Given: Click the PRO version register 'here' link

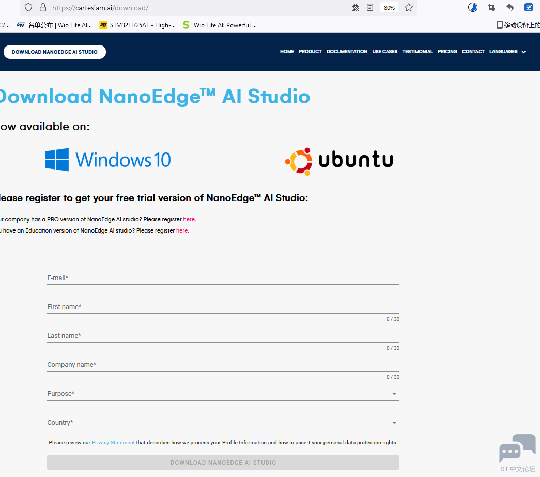Looking at the screenshot, I should point(189,219).
